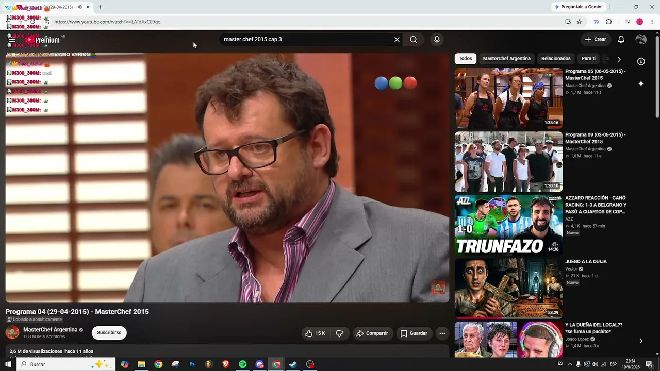Open Copilot from the taskbar
Image resolution: width=660 pixels, height=371 pixels.
click(x=125, y=364)
